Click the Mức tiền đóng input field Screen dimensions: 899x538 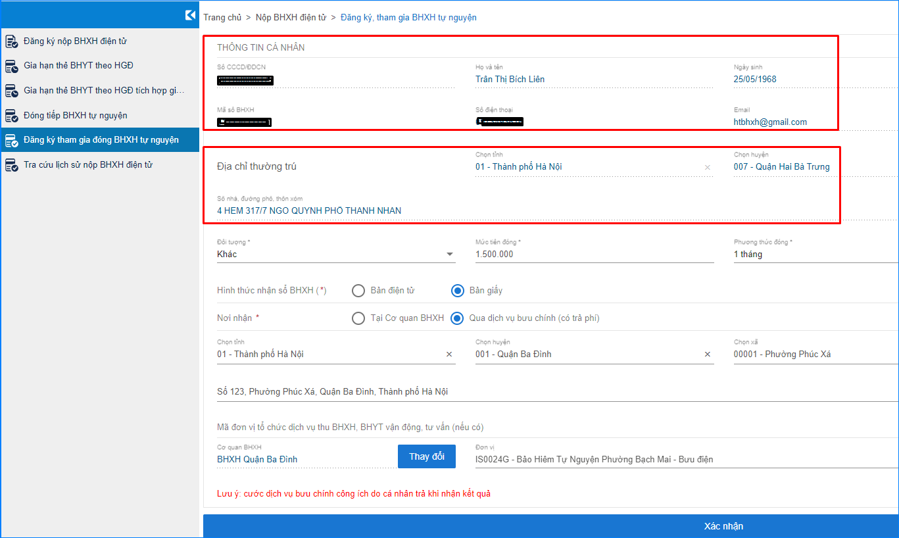point(594,255)
